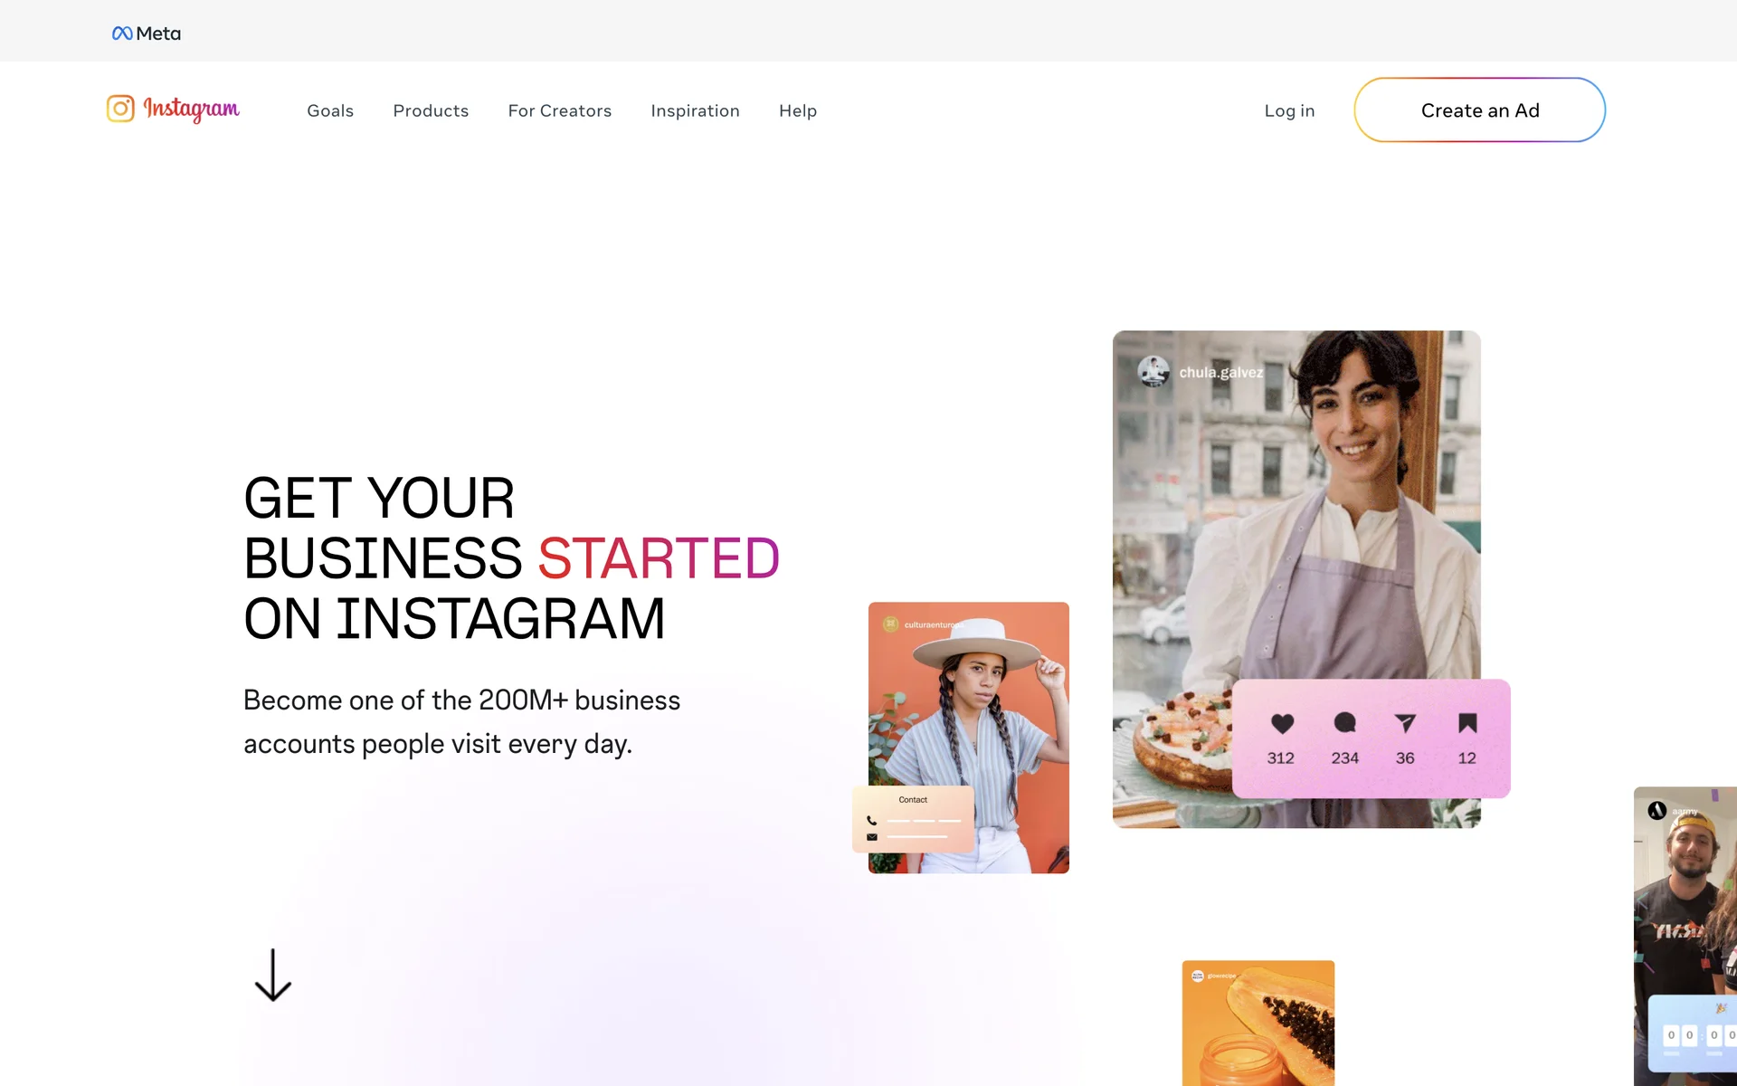The width and height of the screenshot is (1737, 1086).
Task: Open the papaya product post thumbnail
Action: click(x=1258, y=1023)
